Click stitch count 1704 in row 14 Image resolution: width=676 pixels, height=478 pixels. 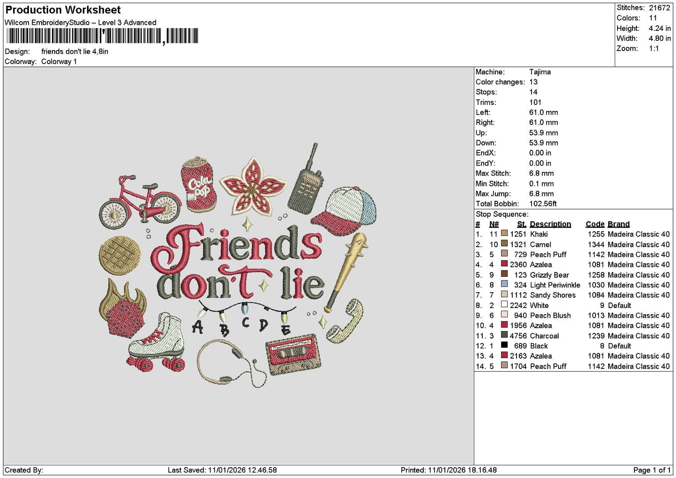[518, 366]
